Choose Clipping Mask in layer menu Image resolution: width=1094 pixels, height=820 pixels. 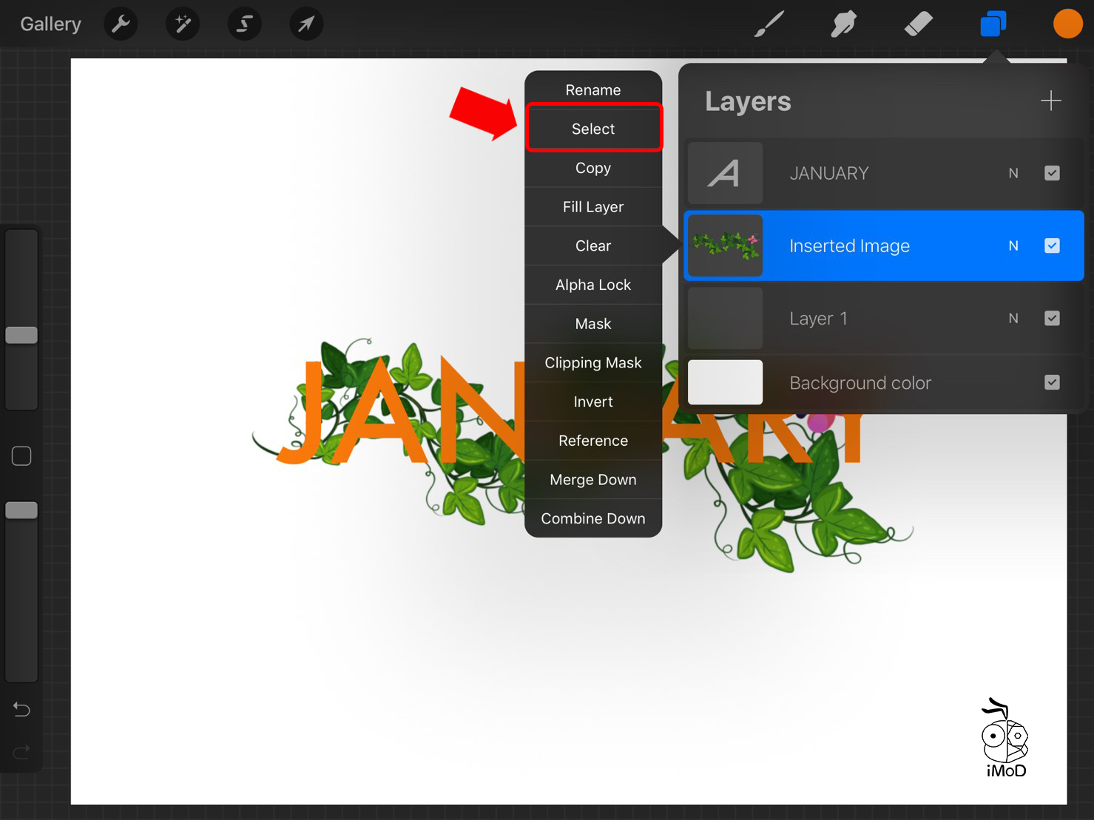click(x=593, y=362)
